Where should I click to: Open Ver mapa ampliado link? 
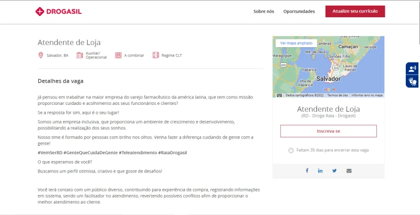[296, 43]
